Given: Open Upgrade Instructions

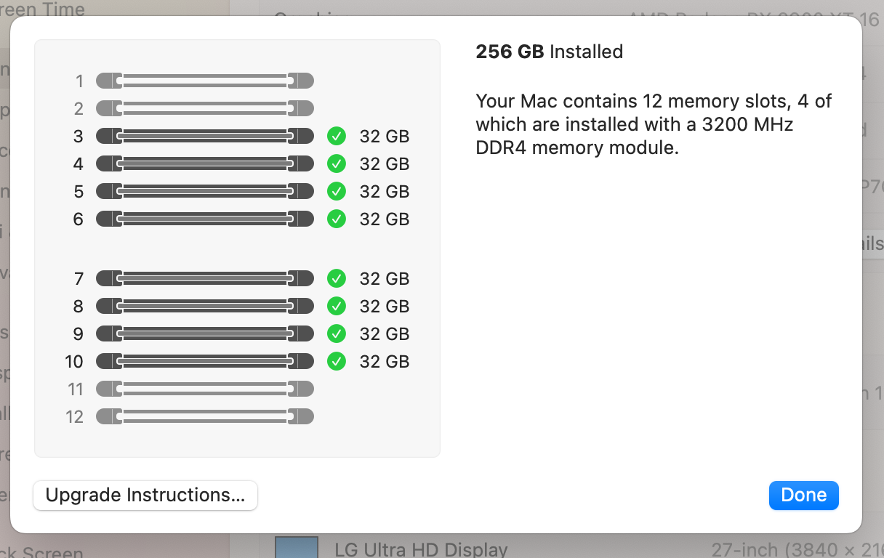Looking at the screenshot, I should coord(145,496).
